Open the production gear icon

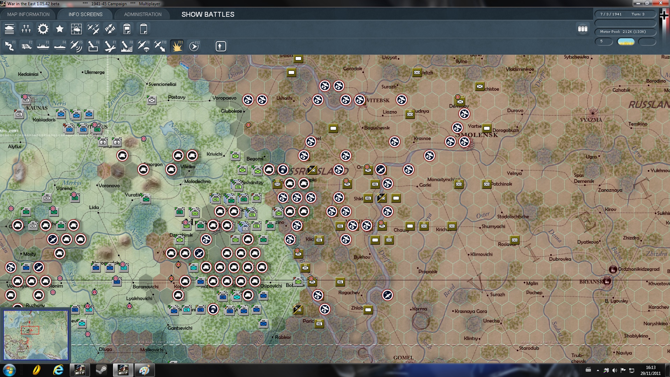click(x=43, y=29)
